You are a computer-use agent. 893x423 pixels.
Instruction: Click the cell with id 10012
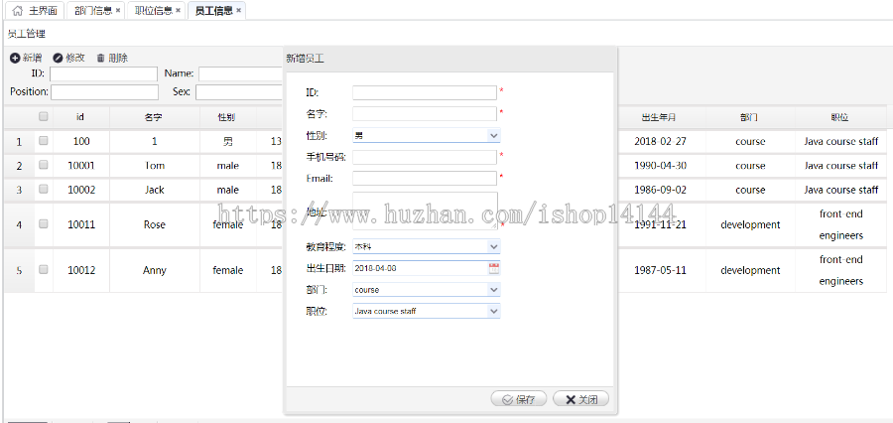tap(81, 270)
